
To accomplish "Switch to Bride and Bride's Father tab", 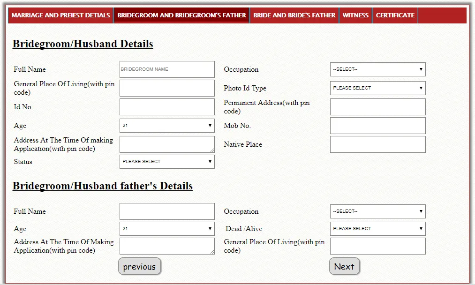I will 294,15.
